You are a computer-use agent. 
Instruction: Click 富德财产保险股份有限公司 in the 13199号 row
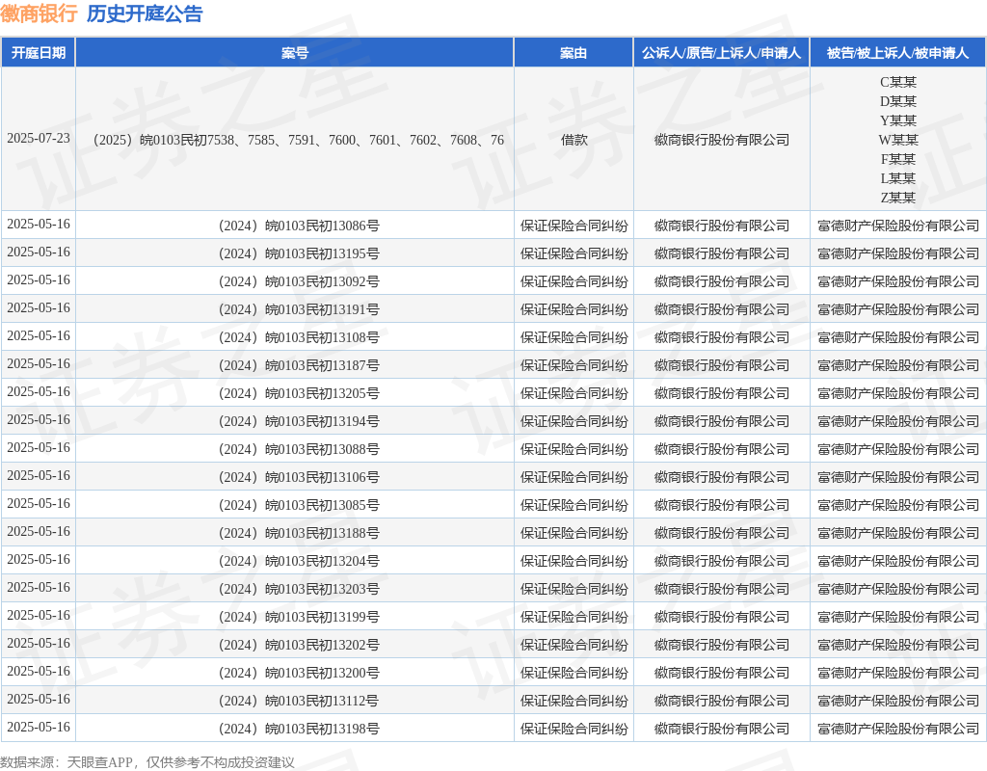click(898, 618)
